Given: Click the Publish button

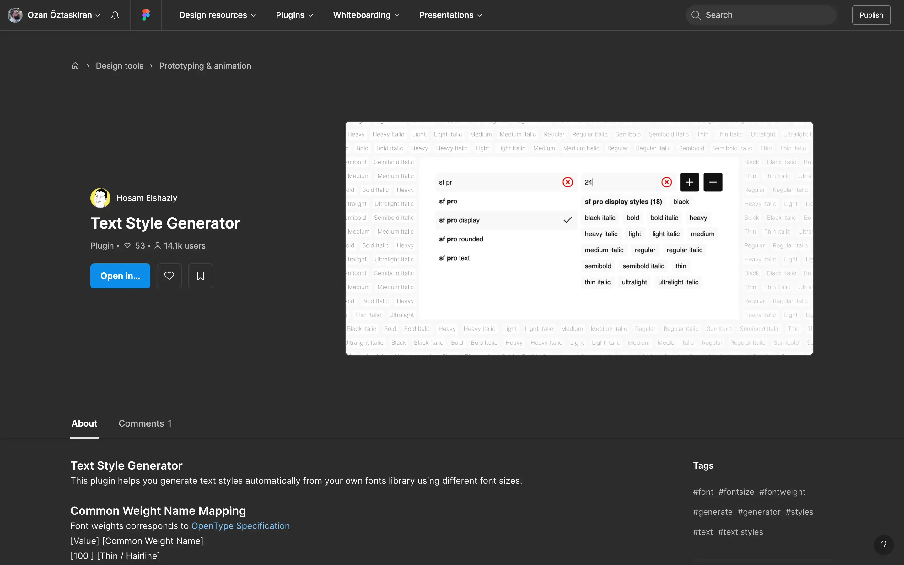Looking at the screenshot, I should (x=871, y=15).
